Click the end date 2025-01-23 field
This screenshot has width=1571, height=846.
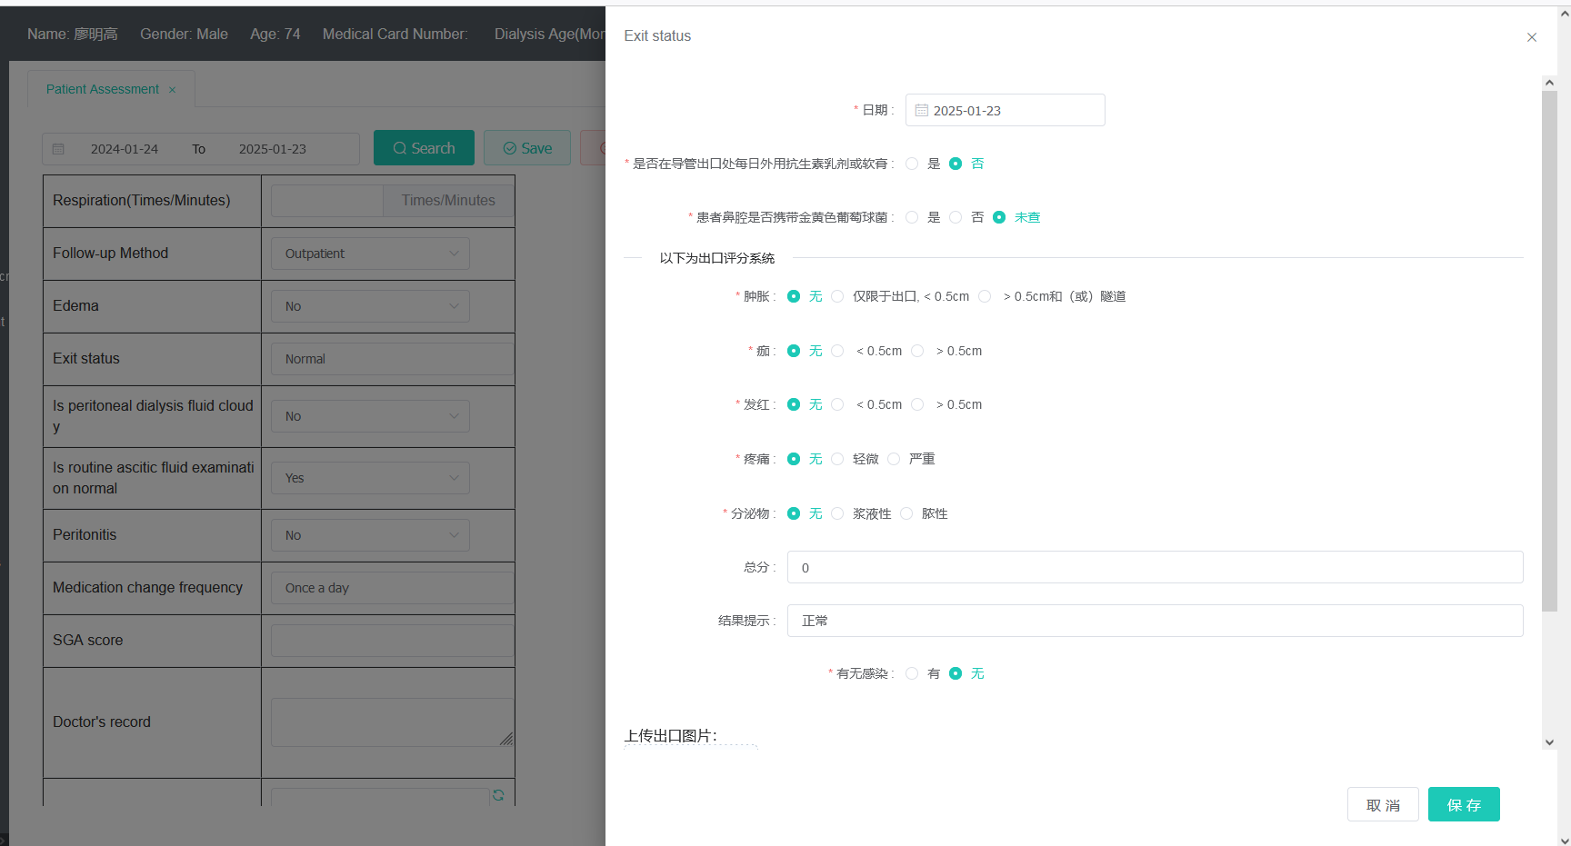pos(273,149)
